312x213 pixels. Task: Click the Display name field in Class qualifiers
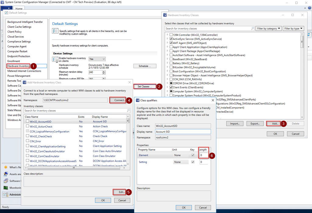click(183, 132)
